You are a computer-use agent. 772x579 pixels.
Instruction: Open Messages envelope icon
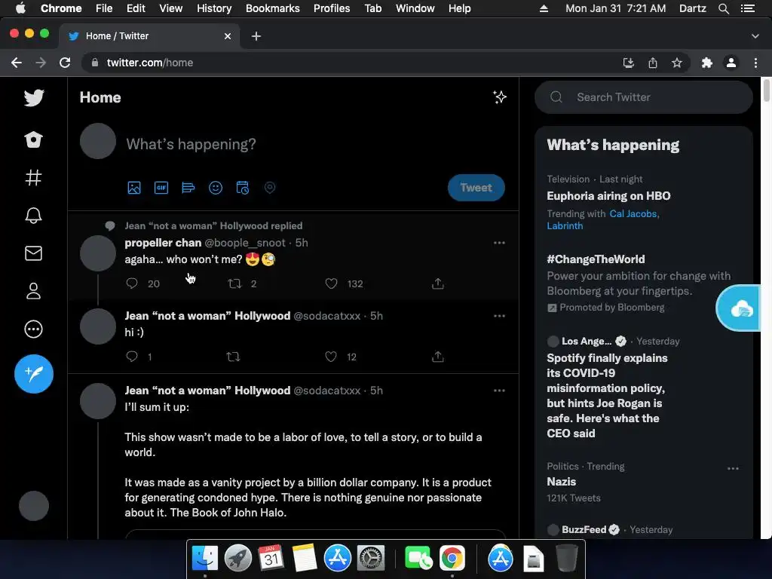click(33, 253)
